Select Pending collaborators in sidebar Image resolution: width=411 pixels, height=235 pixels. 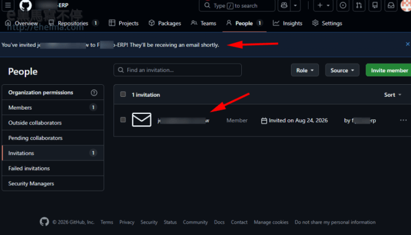pos(53,138)
